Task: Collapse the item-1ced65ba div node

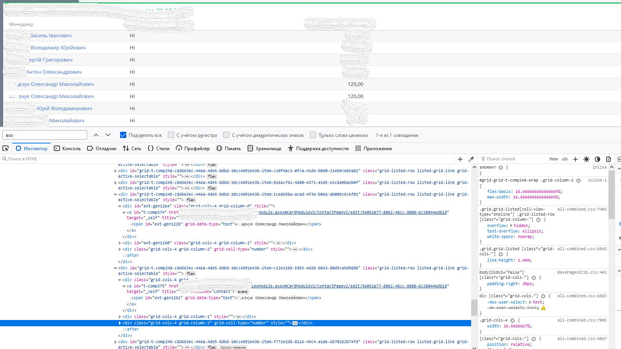Action: 115,194
